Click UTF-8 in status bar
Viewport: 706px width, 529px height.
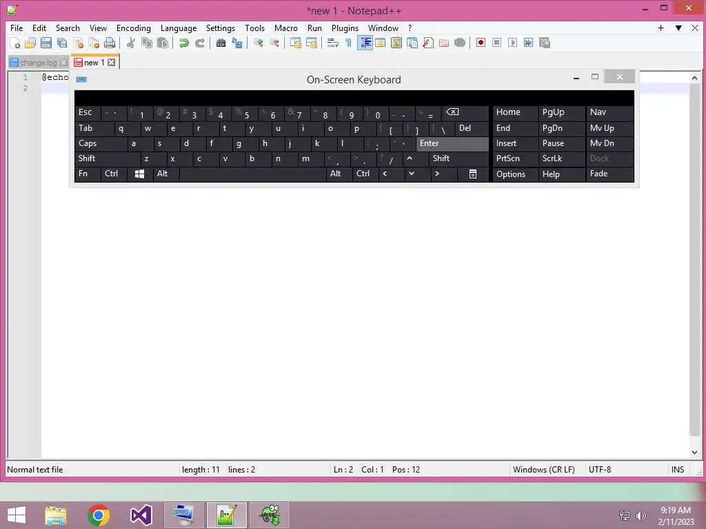click(600, 470)
